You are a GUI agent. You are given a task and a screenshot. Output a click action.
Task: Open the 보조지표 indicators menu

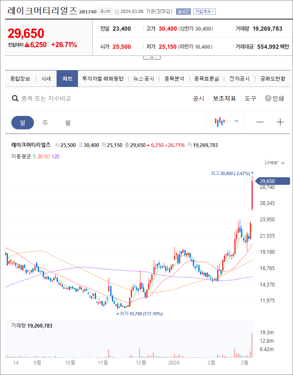tap(225, 98)
